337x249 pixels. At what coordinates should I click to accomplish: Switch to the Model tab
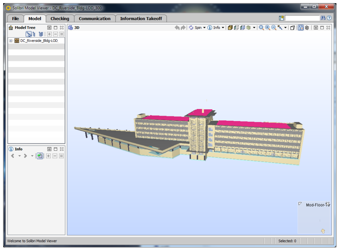point(35,19)
